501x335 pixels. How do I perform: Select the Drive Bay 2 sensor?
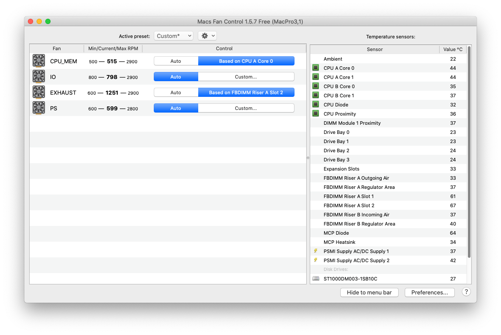pos(388,150)
